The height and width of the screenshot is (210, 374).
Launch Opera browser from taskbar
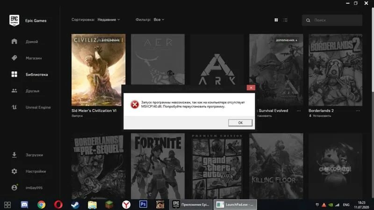[x=58, y=204]
